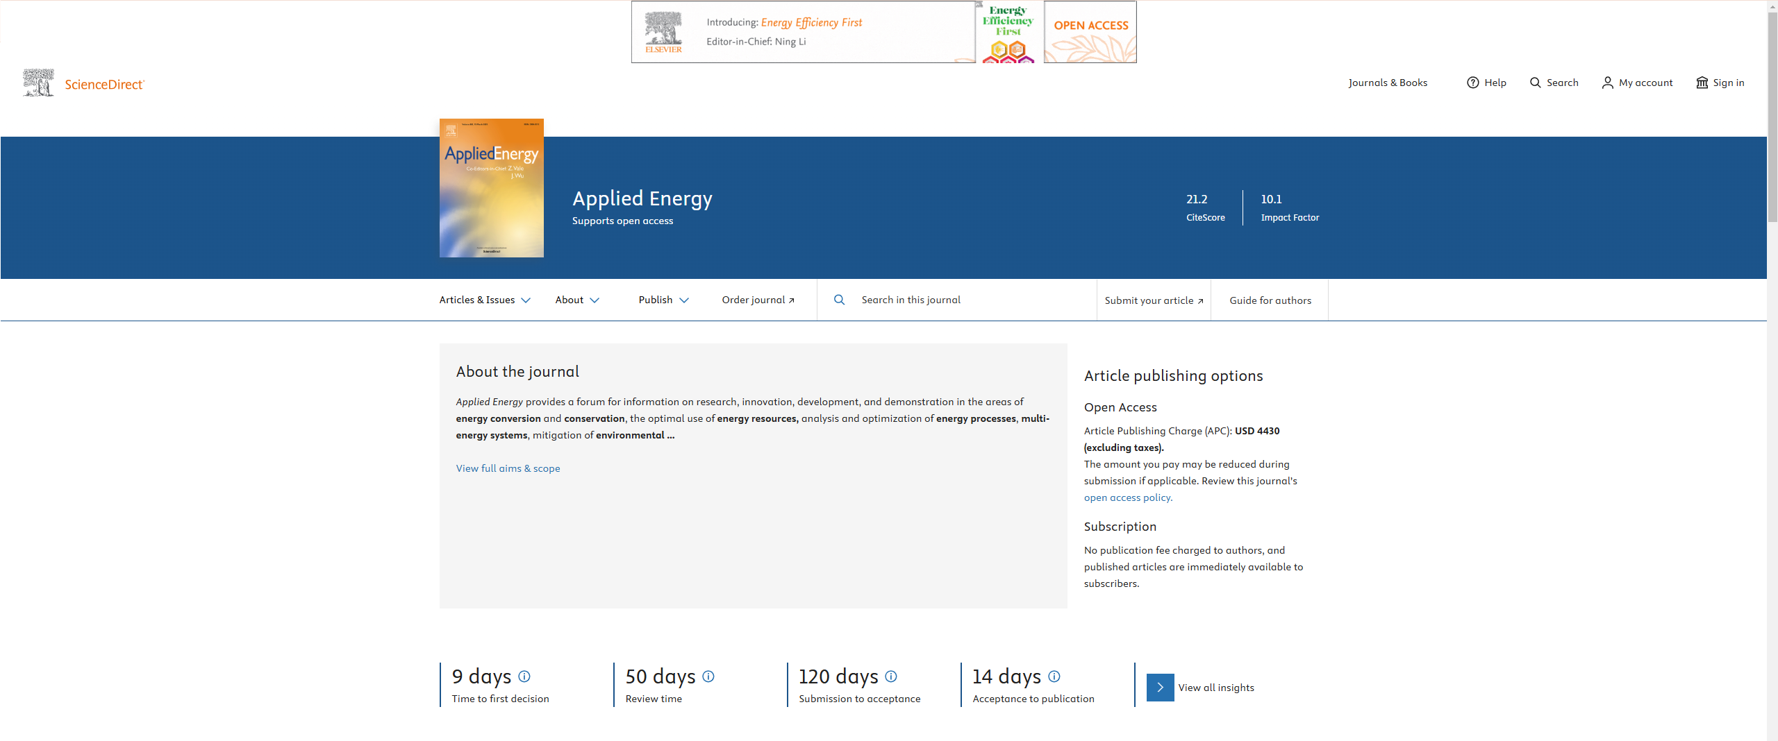Click info icon next to 14 days
This screenshot has width=1778, height=741.
click(x=1054, y=676)
